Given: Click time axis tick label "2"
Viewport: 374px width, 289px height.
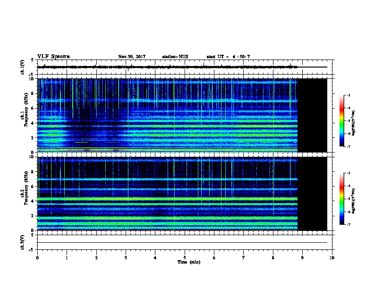Looking at the screenshot, I should point(96,258).
